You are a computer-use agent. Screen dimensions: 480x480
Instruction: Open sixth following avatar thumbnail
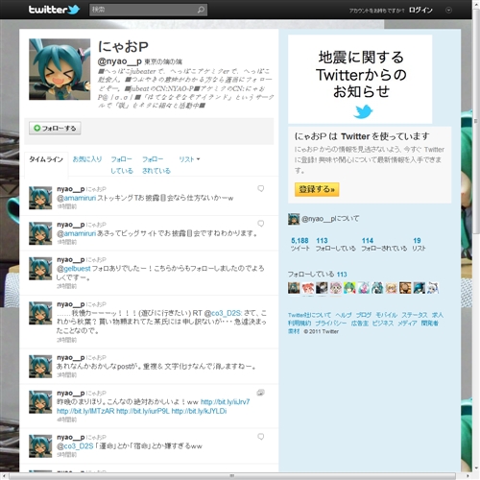pyautogui.click(x=364, y=288)
